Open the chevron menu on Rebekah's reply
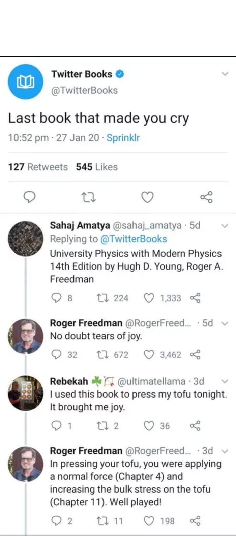The height and width of the screenshot is (536, 236). point(225,381)
